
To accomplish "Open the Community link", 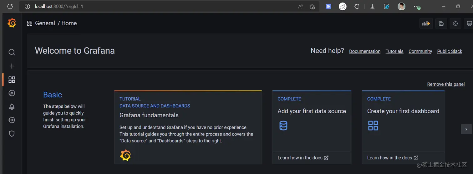I will (x=420, y=51).
